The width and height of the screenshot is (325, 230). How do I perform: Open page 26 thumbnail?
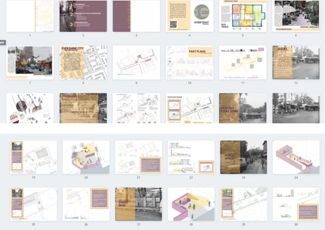(x=86, y=204)
